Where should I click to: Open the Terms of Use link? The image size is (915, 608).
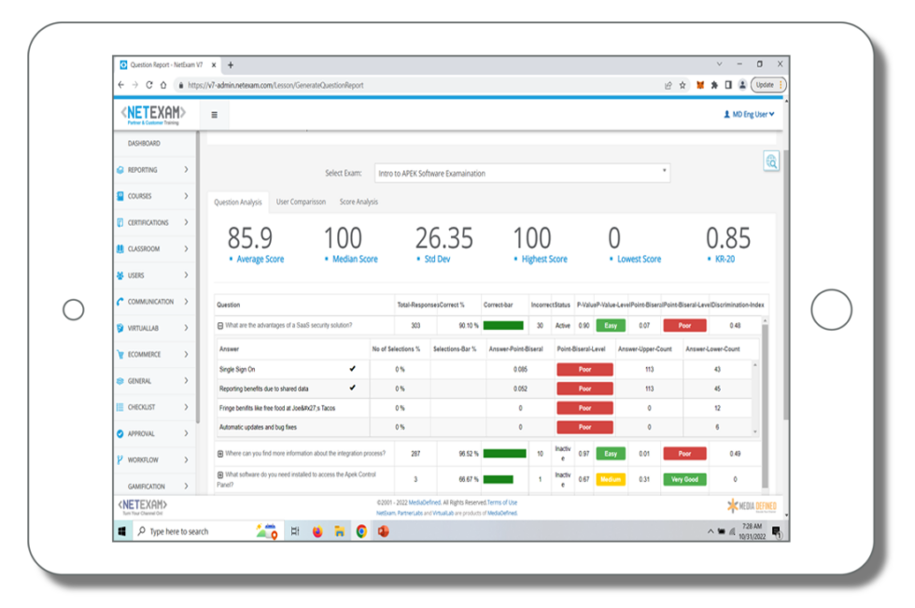click(x=500, y=502)
